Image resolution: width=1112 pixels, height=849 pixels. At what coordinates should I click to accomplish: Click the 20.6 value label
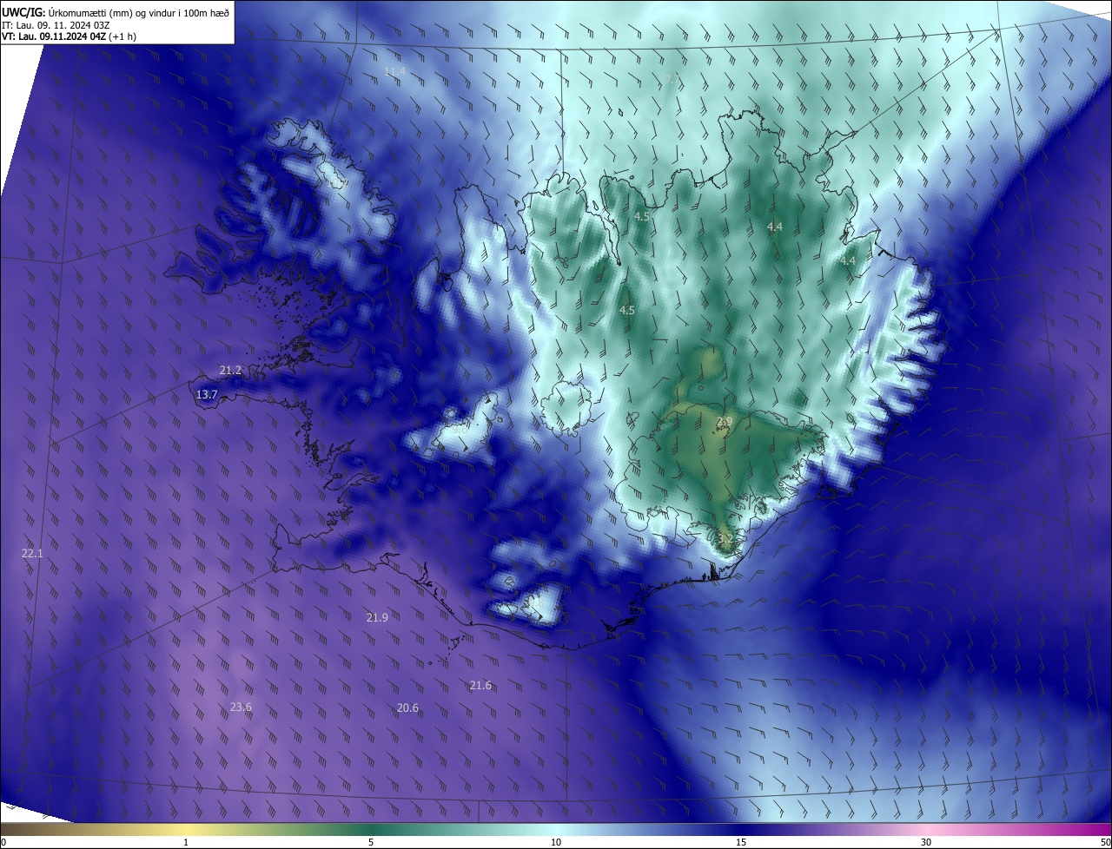click(407, 708)
